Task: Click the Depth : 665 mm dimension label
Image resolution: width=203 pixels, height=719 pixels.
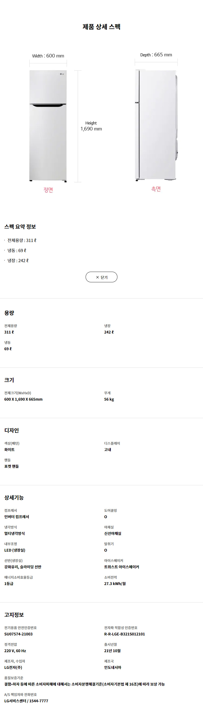Action: 156,55
